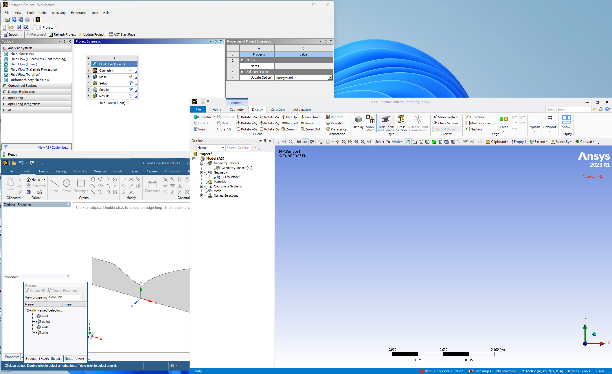Image resolution: width=612 pixels, height=374 pixels.
Task: Select inlet named selection in Groups panel
Action: (x=45, y=316)
